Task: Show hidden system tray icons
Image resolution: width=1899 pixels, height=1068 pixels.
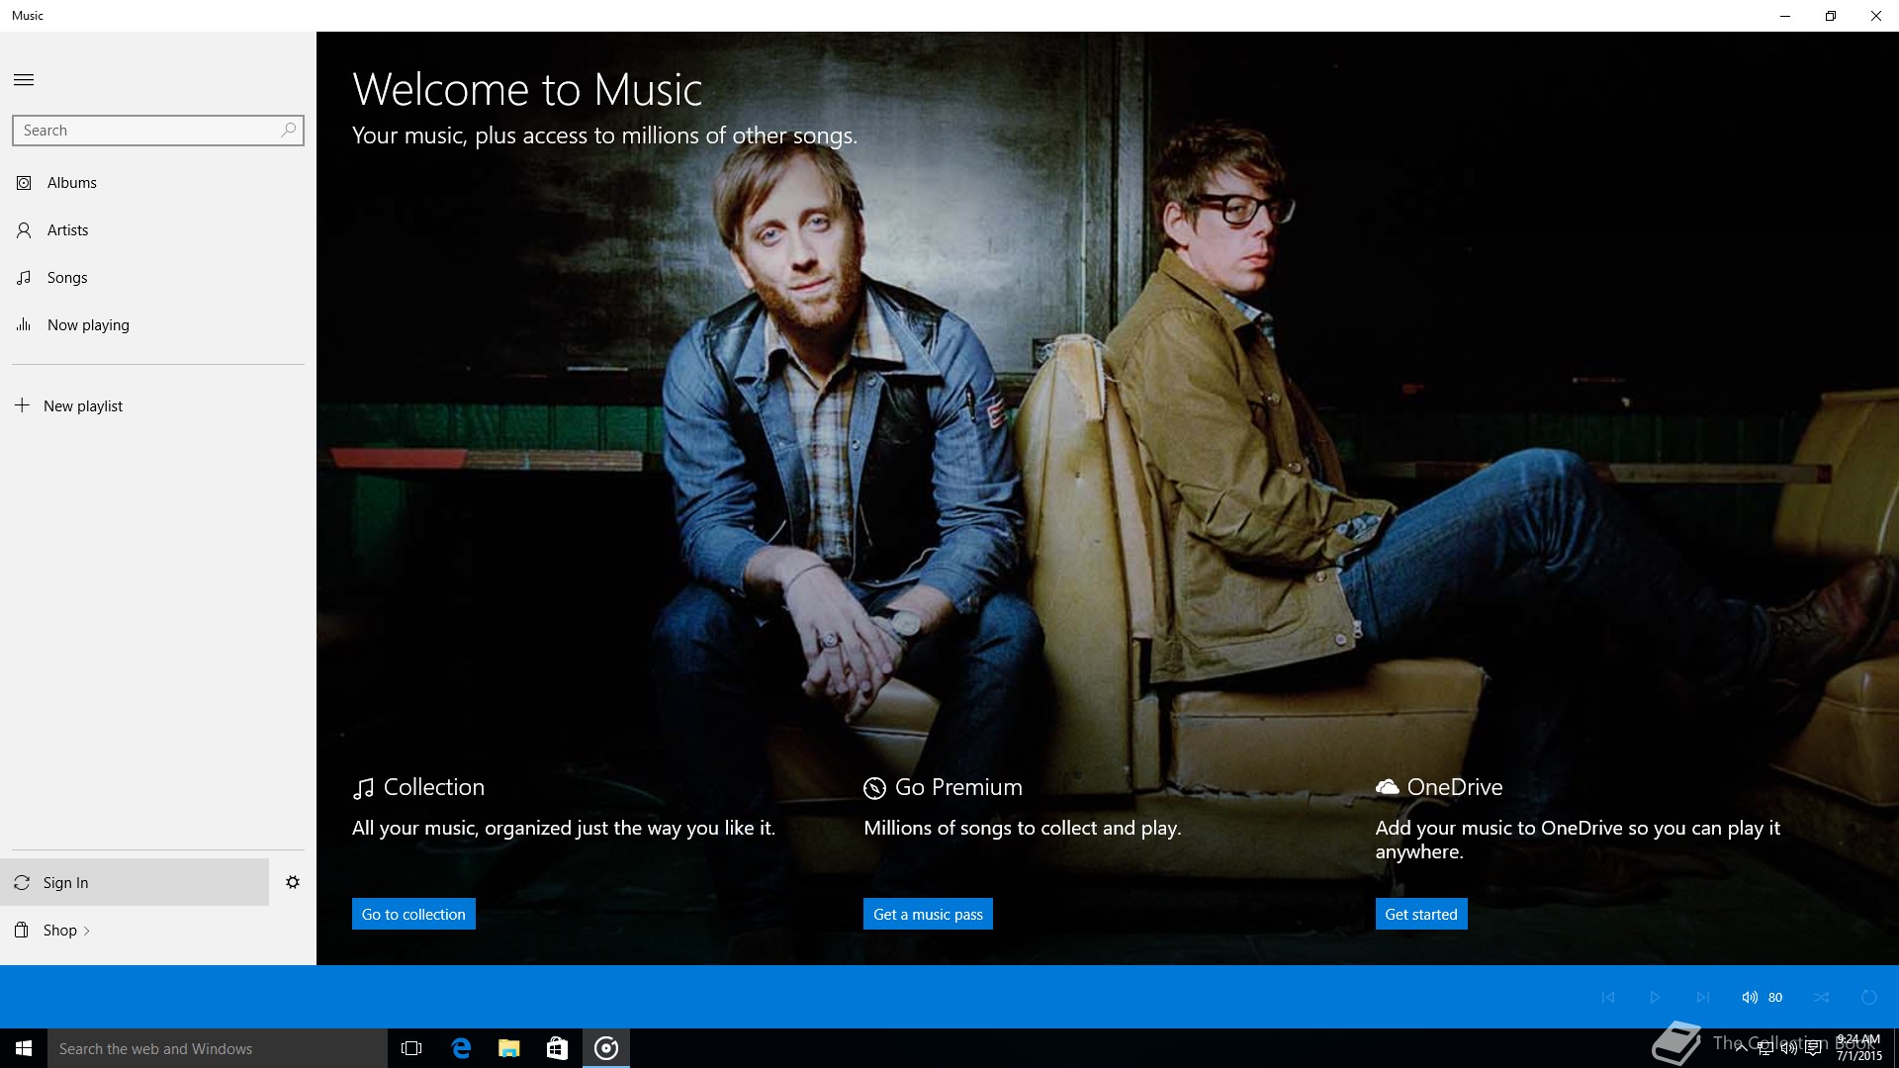Action: (x=1742, y=1048)
